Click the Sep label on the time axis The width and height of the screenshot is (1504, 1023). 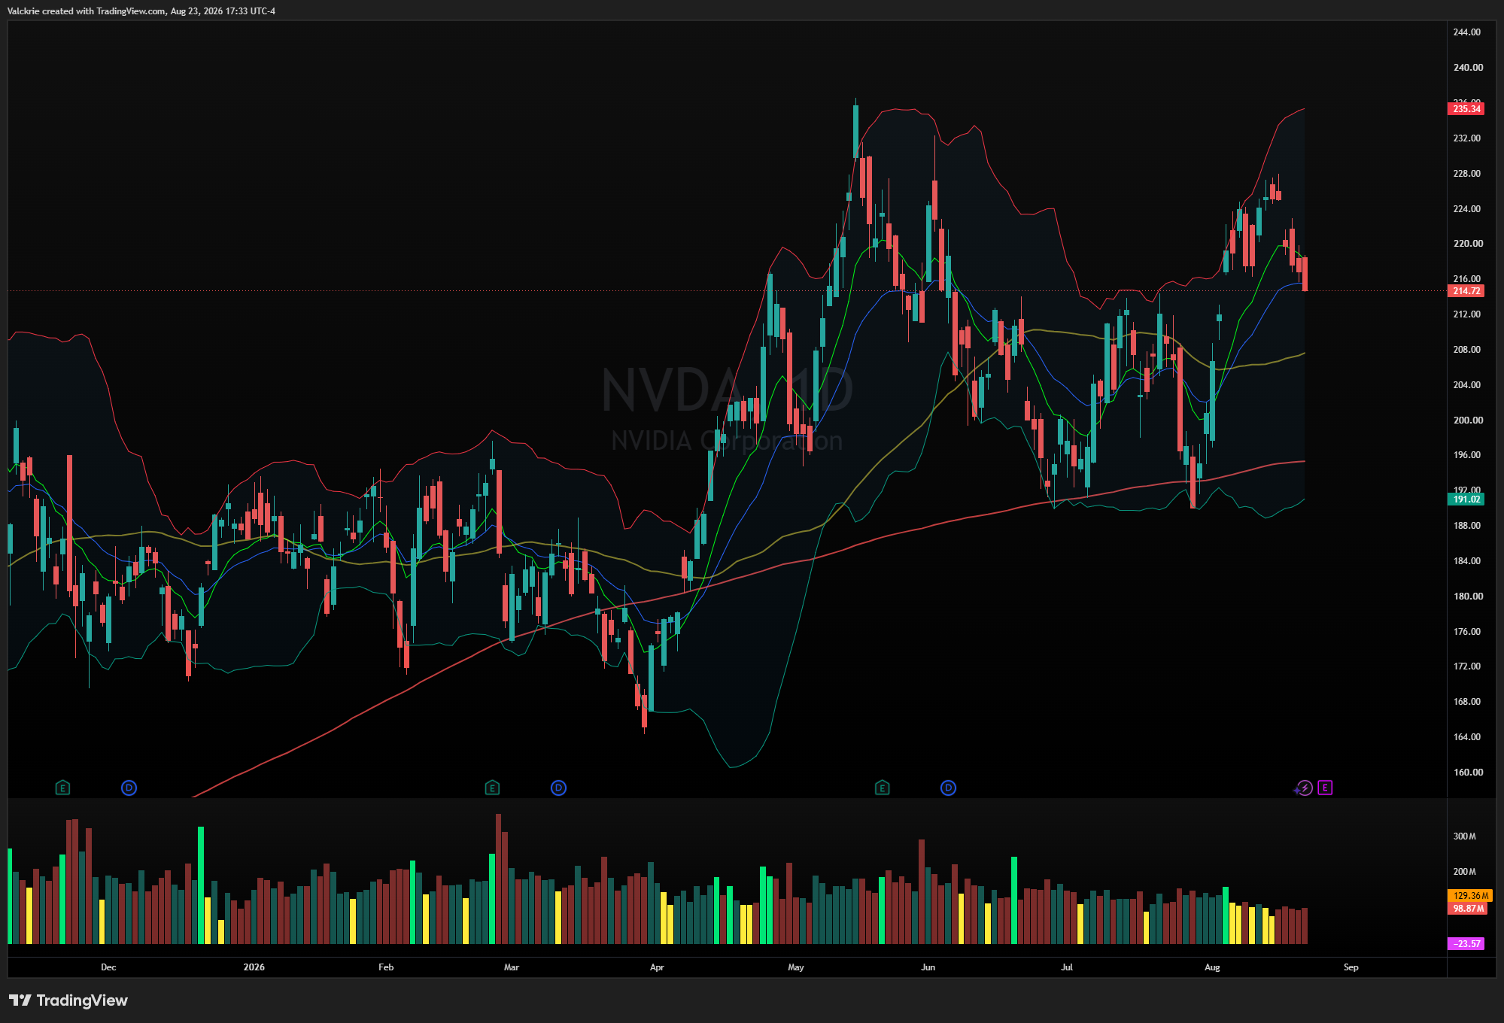coord(1351,967)
